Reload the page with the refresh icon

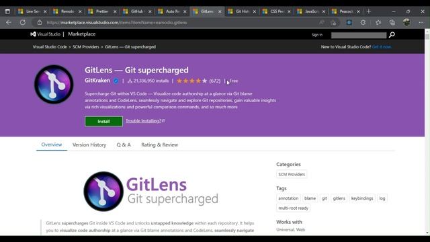(x=23, y=22)
